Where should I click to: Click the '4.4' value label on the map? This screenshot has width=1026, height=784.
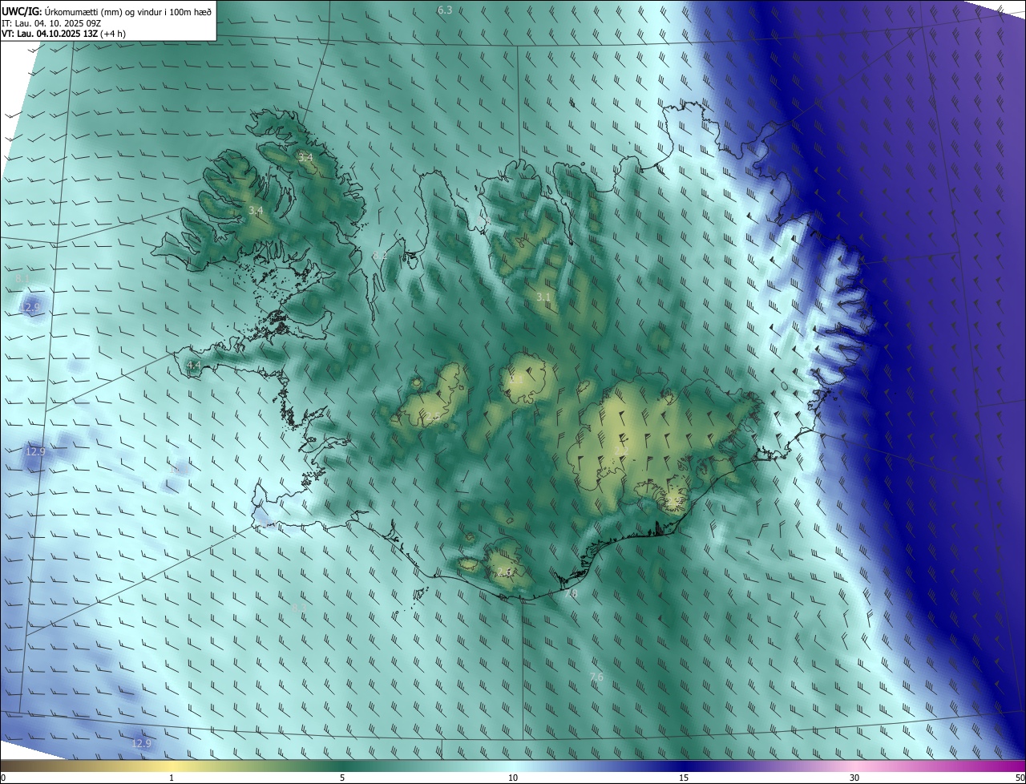tap(193, 366)
